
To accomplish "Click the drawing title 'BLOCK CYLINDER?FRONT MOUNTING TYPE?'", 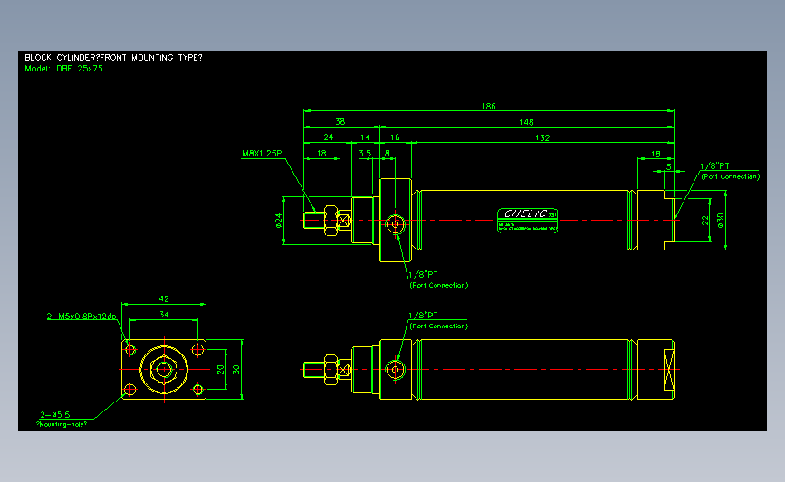I will click(114, 58).
